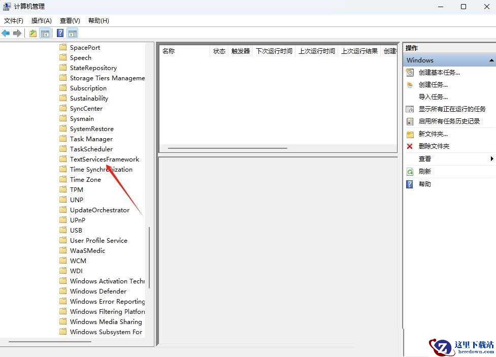Select the TextServicesFramework folder
The image size is (496, 357).
coord(105,159)
